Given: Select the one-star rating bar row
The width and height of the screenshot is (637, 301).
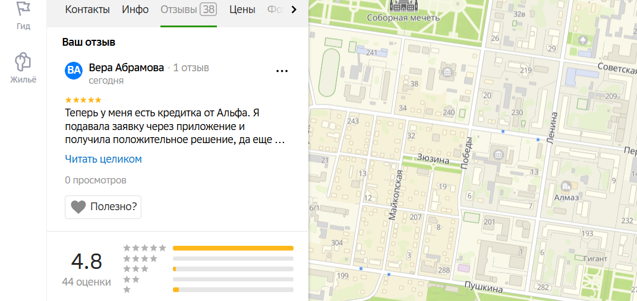Looking at the screenshot, I should coord(208,290).
